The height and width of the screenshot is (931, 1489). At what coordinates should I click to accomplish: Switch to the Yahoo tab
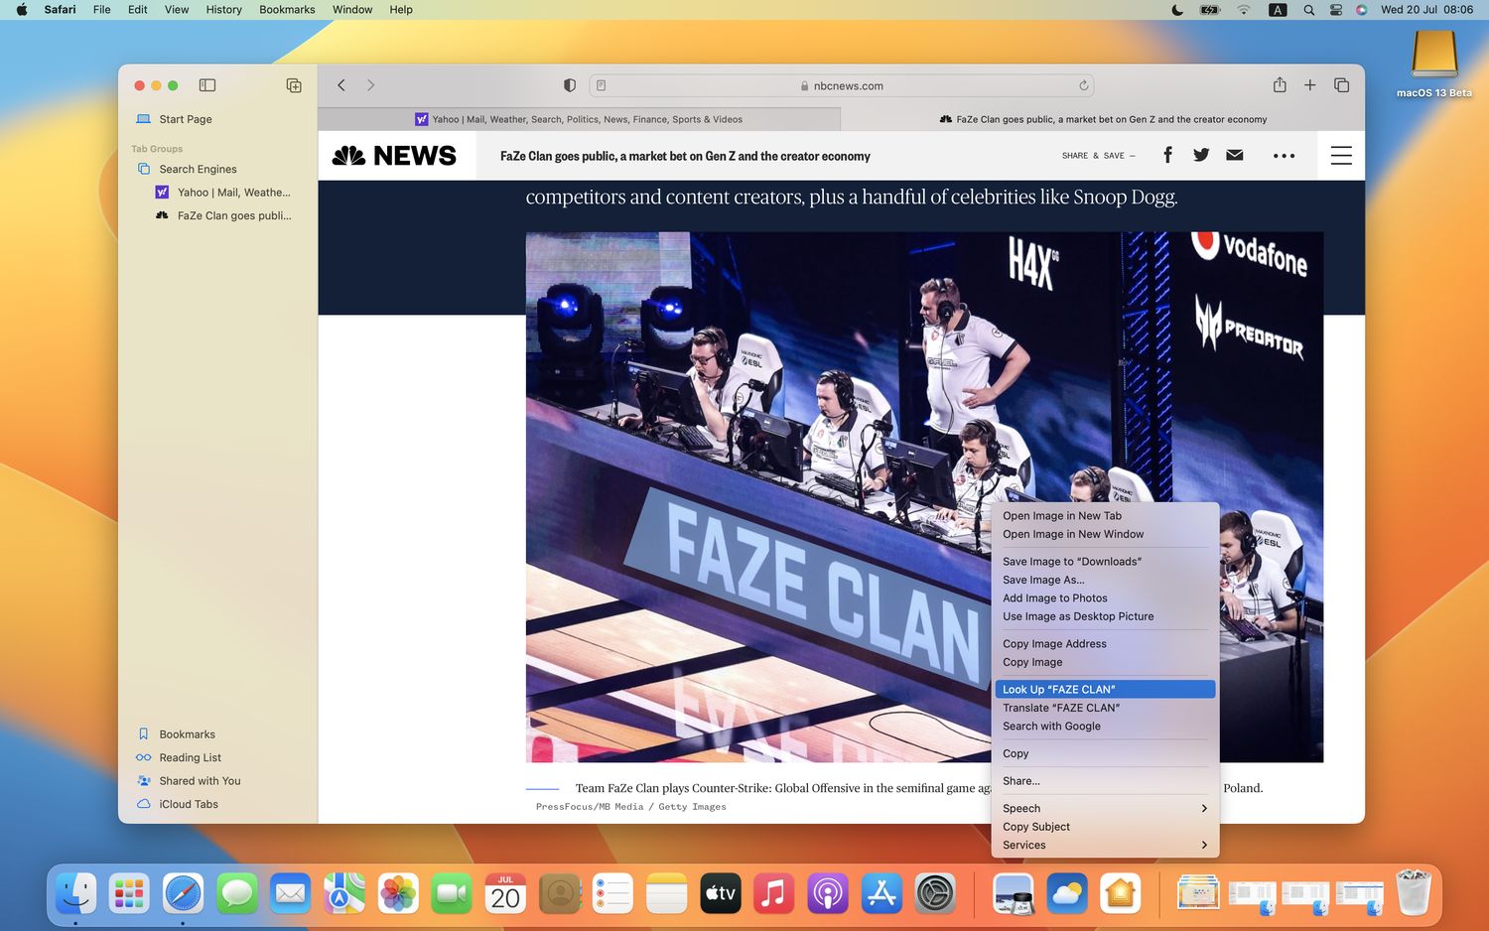[x=579, y=119]
